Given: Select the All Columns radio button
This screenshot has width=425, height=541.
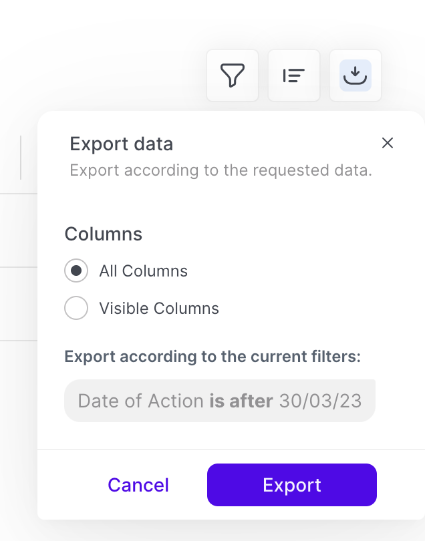Looking at the screenshot, I should 76,271.
